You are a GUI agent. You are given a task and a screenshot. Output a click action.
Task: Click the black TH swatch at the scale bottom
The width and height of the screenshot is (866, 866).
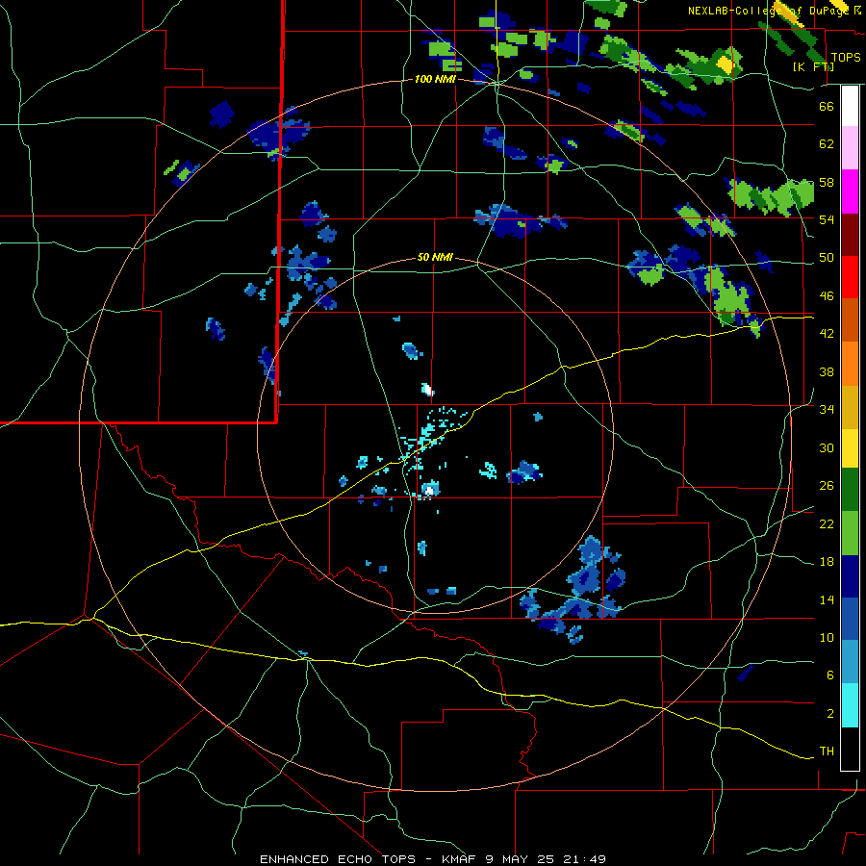pos(850,749)
